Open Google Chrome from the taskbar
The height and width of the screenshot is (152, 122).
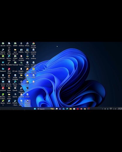coord(85,109)
